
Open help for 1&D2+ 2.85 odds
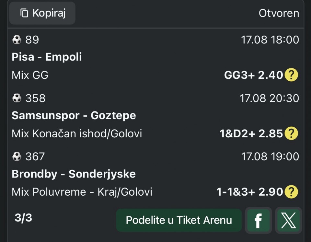pos(291,133)
